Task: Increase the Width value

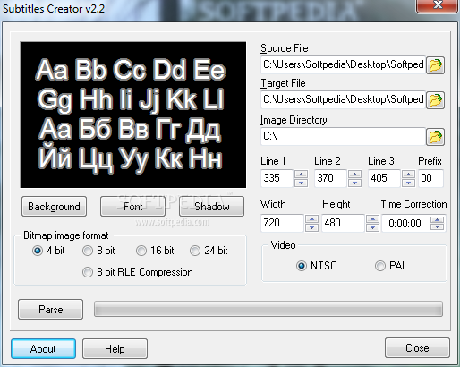Action: coord(311,218)
